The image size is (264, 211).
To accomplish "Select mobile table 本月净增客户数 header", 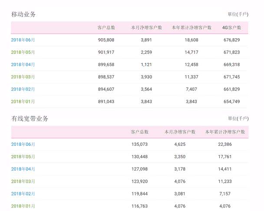I will (x=146, y=28).
